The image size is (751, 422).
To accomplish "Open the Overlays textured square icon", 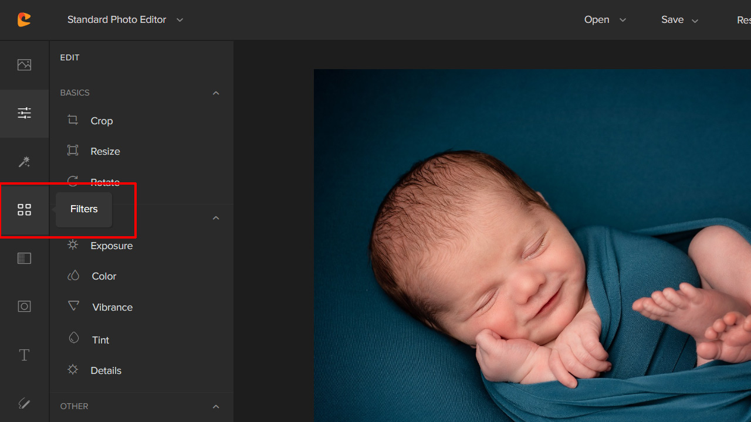I will pos(24,258).
